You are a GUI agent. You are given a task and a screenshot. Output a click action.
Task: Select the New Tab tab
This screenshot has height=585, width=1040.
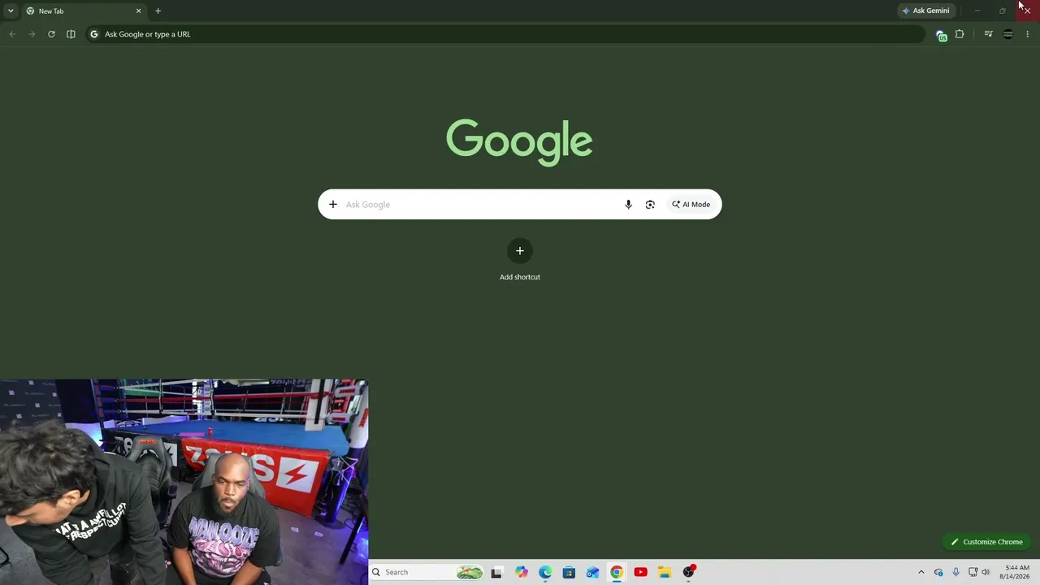[x=84, y=11]
